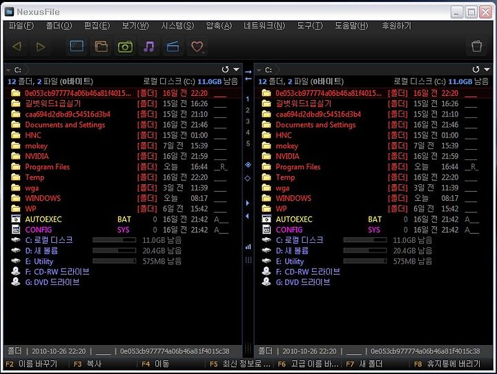Screen dimensions: 497x374
Task: Click F5 최신 정보로 button
Action: click(240, 364)
